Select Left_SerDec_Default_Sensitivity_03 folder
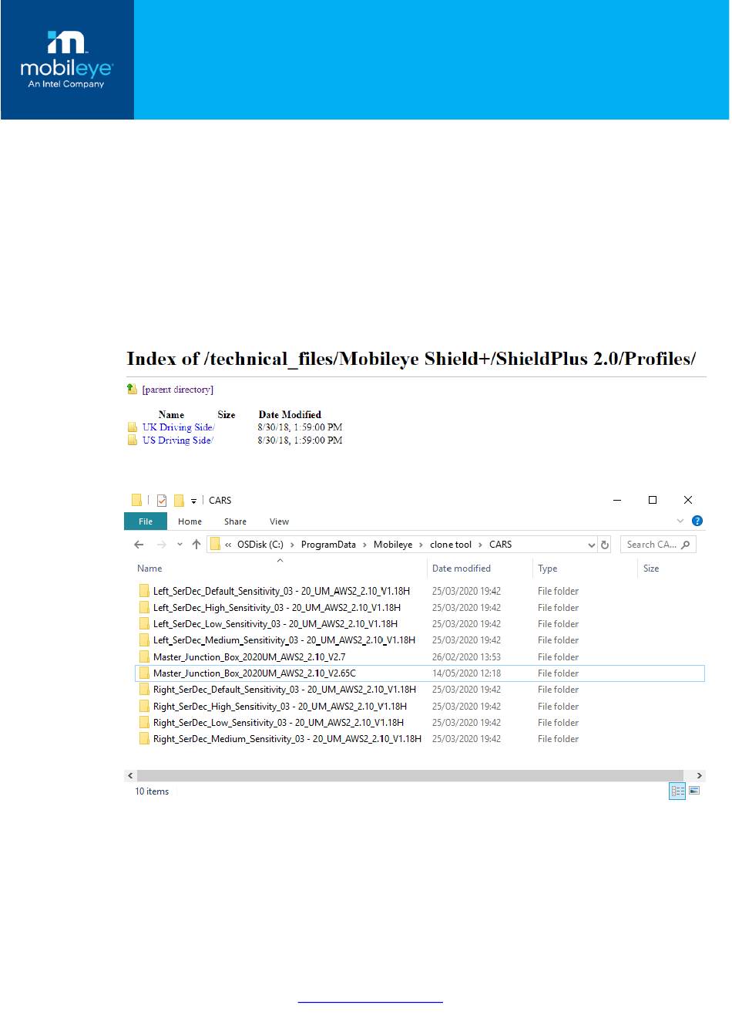The image size is (732, 1036). (281, 592)
